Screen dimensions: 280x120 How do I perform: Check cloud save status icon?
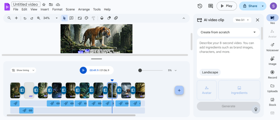point(58,4)
